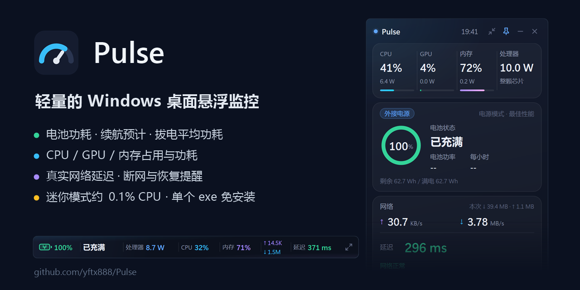Open the github.com/yftx888/Pulse link
This screenshot has width=580, height=290.
[85, 272]
